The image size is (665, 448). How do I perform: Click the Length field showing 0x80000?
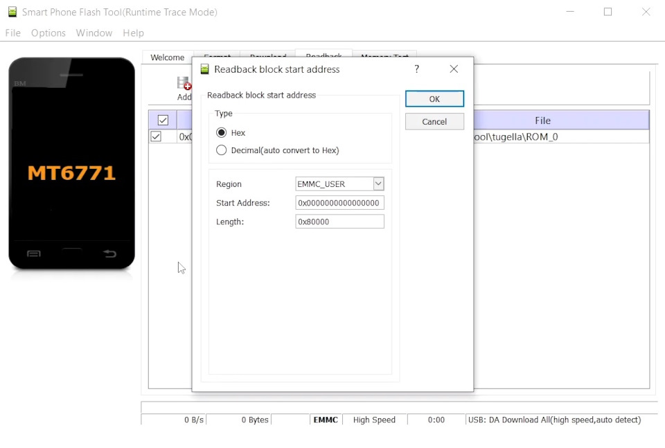(339, 222)
